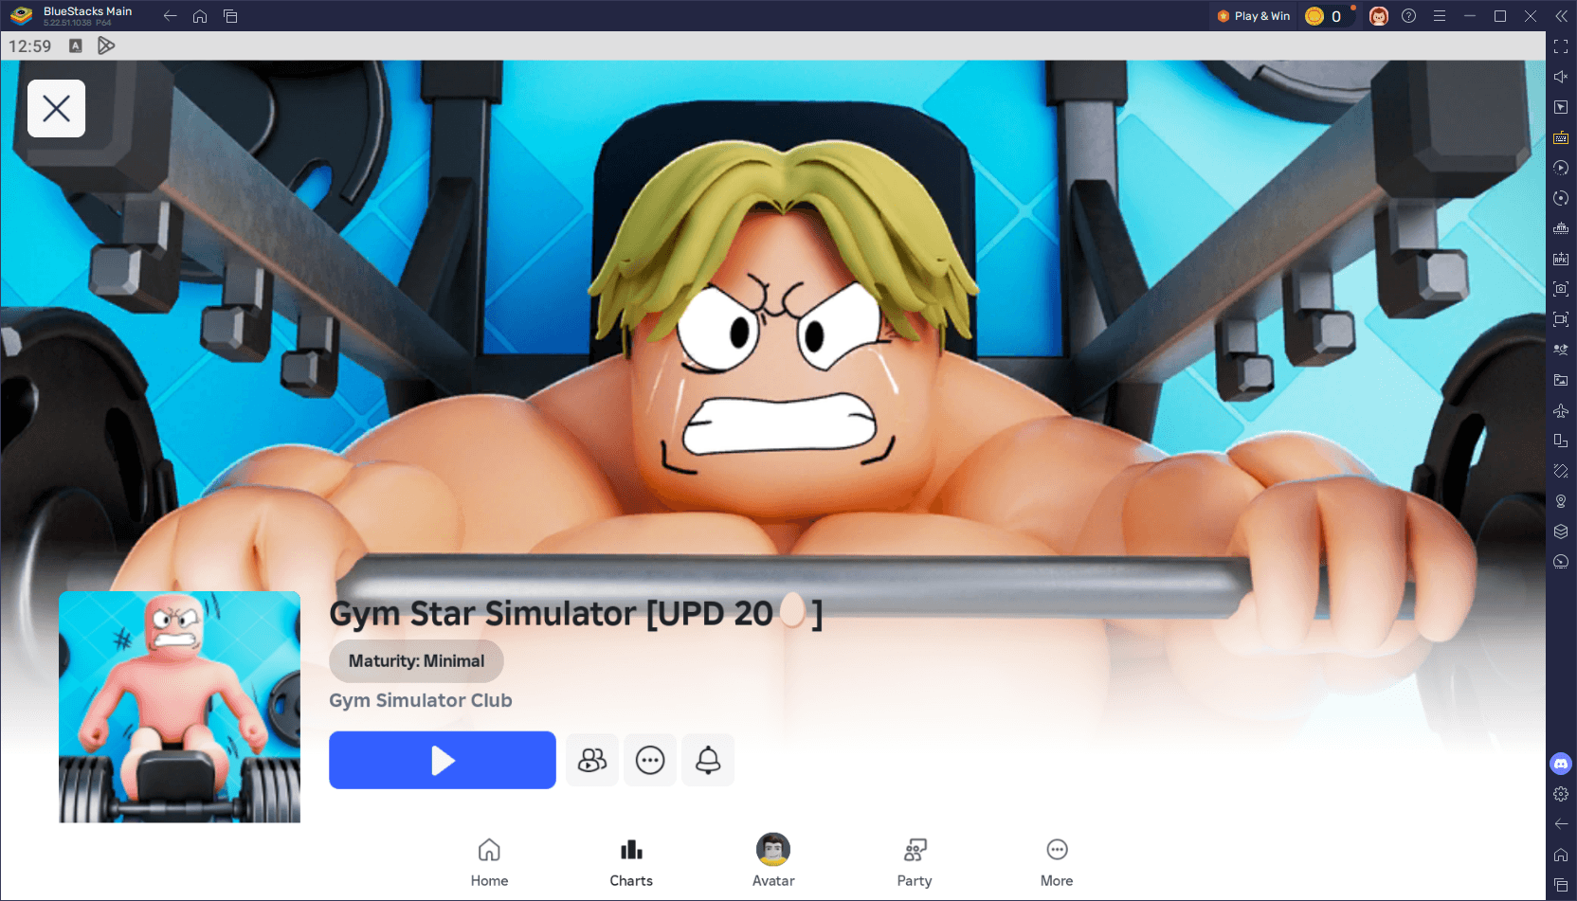Screen dimensions: 1577x901
Task: Open the macro recorder sidebar icon
Action: pos(1561,168)
